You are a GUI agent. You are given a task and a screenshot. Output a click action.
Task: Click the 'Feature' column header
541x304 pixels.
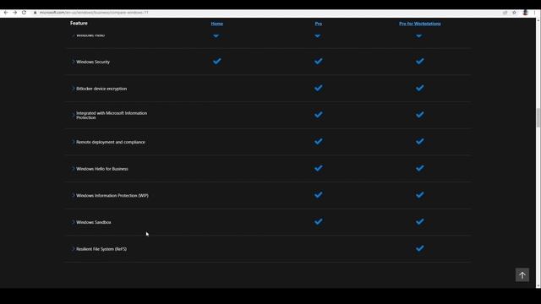pos(79,23)
